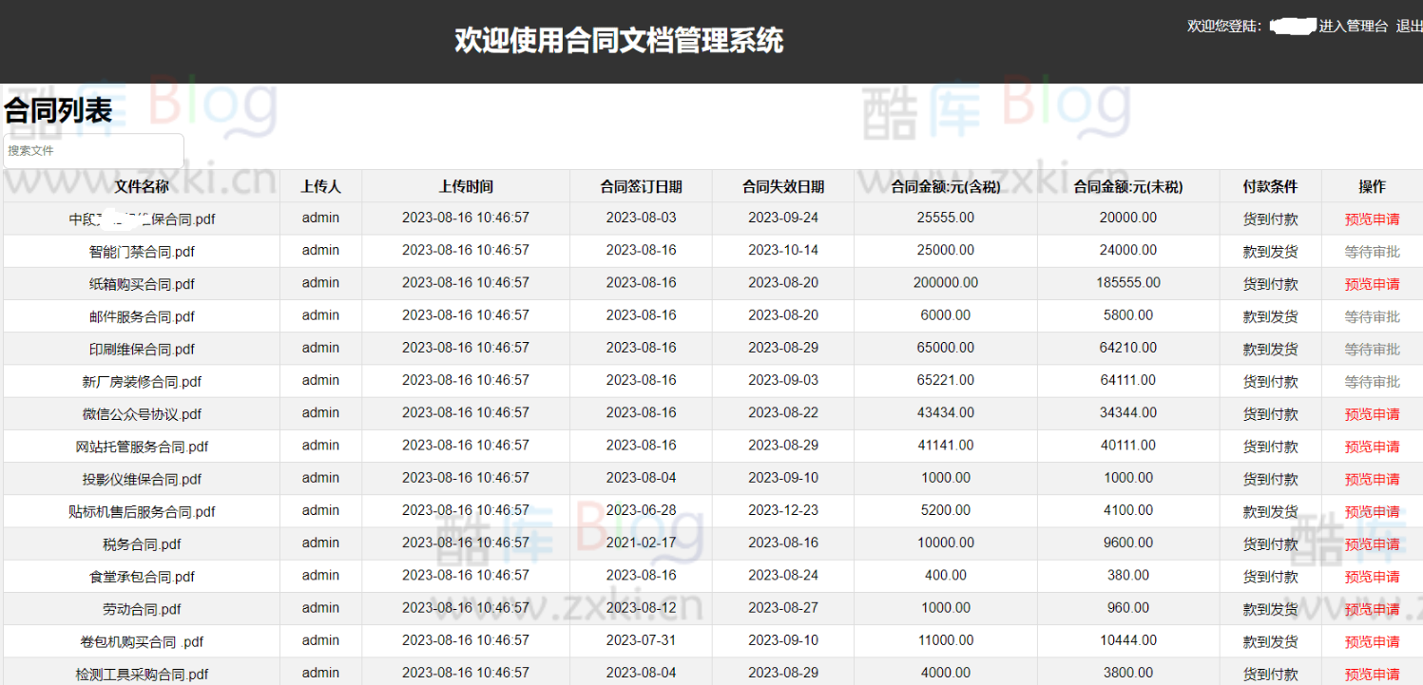This screenshot has width=1423, height=685.
Task: Click 进入管理台 in the top bar
Action: click(x=1356, y=27)
